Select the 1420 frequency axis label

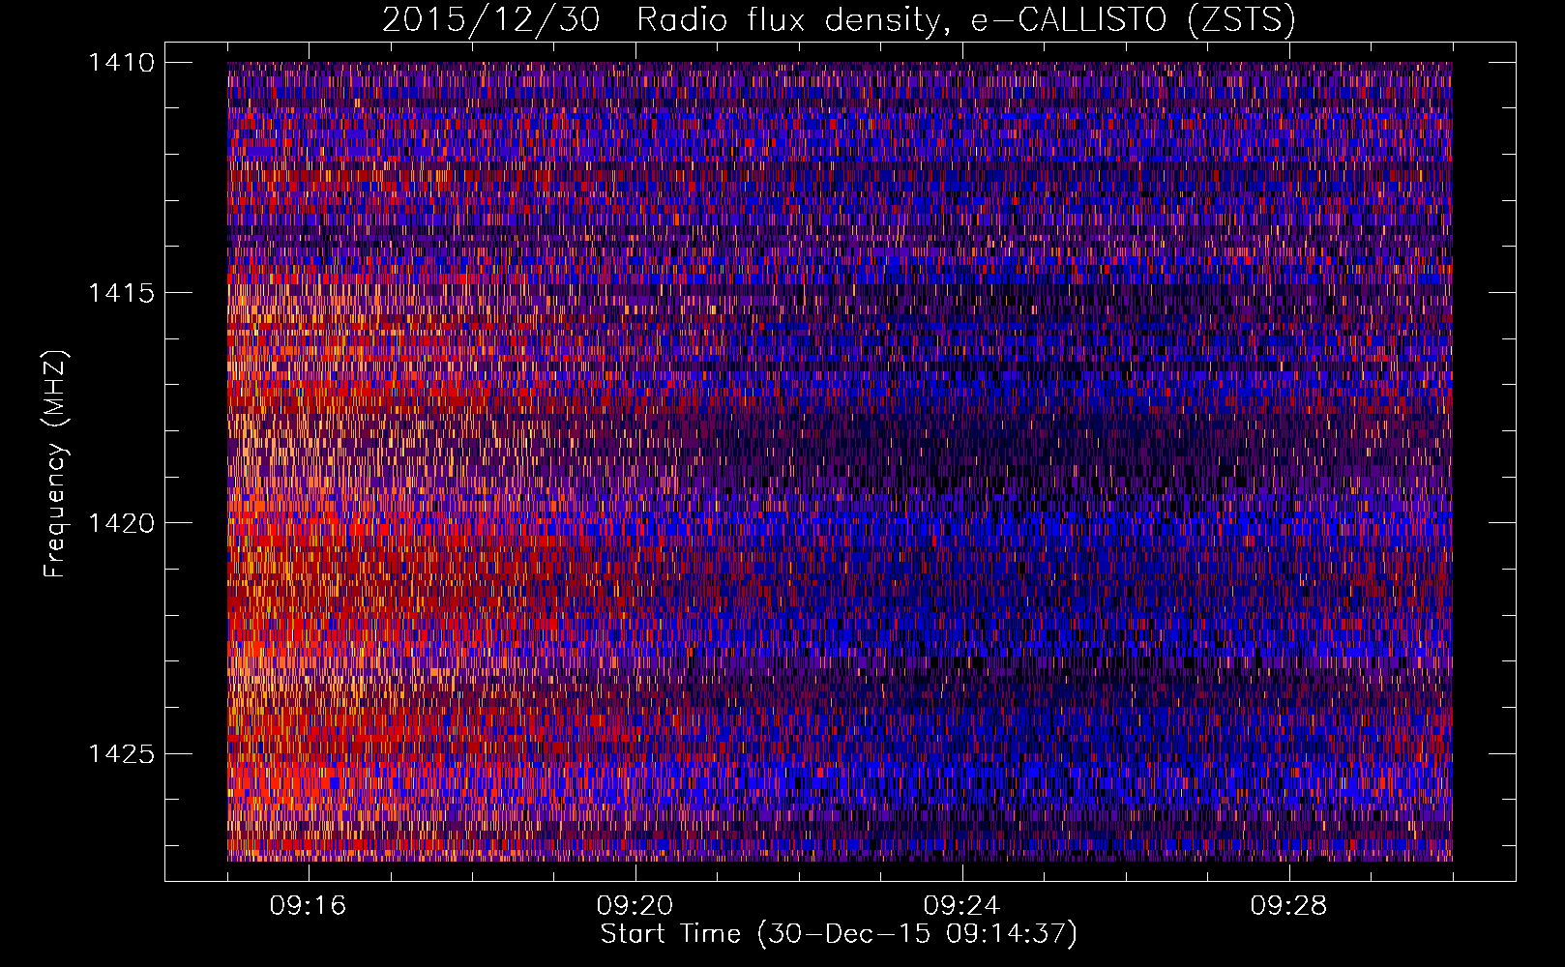point(121,523)
